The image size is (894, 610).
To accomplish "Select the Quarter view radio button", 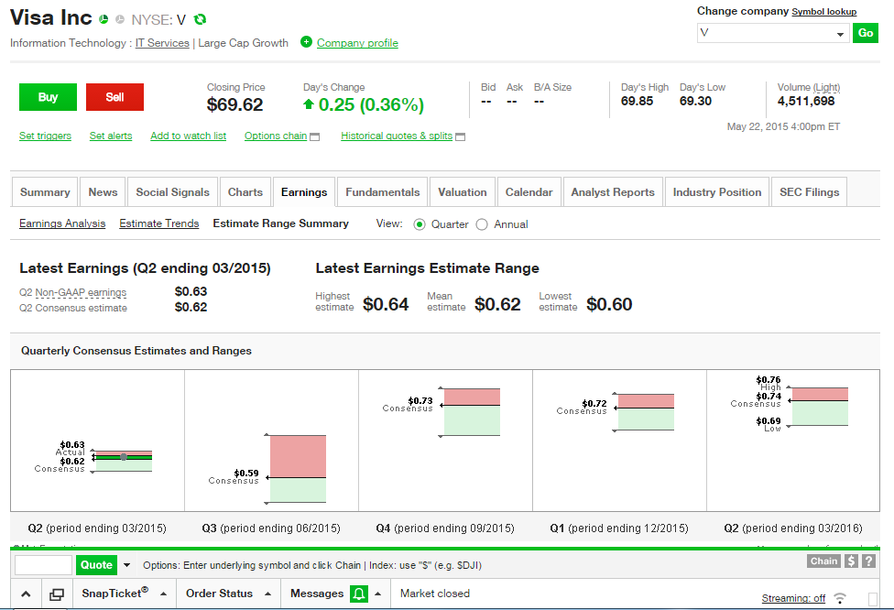I will pos(420,224).
